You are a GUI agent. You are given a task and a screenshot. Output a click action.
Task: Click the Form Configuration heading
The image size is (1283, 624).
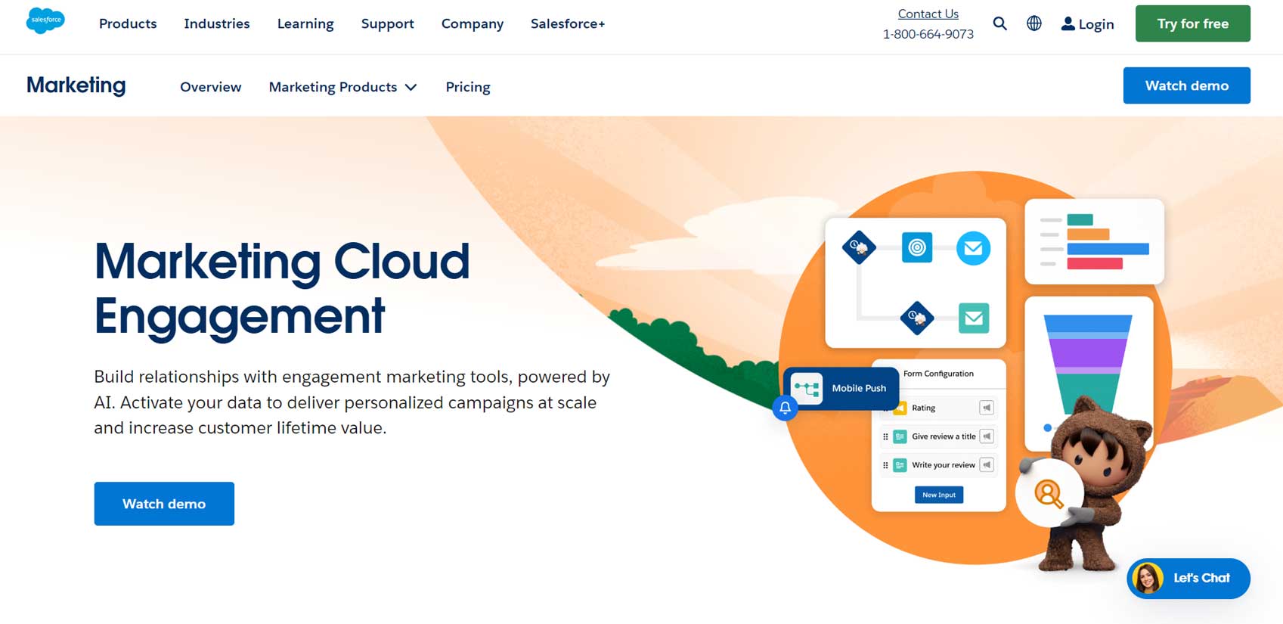pyautogui.click(x=938, y=374)
